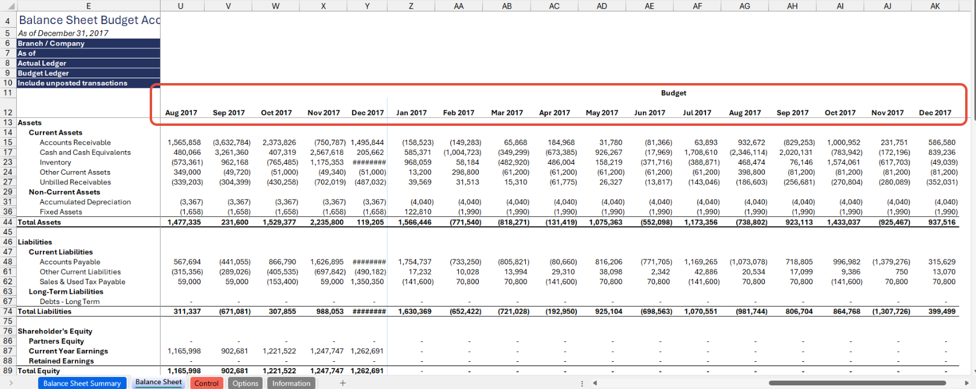Go to the Options sheet tab

pyautogui.click(x=245, y=383)
